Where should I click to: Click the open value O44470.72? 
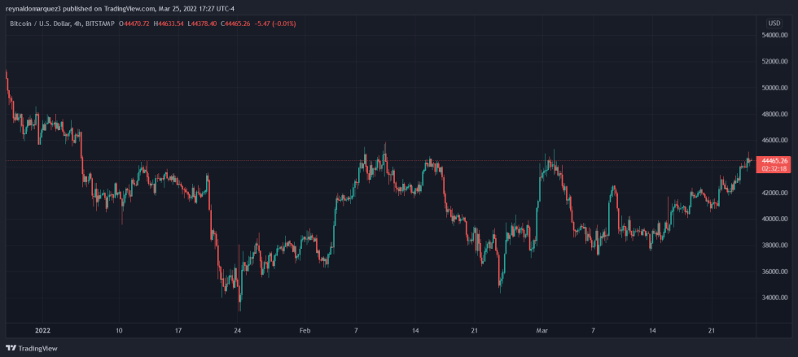point(134,24)
